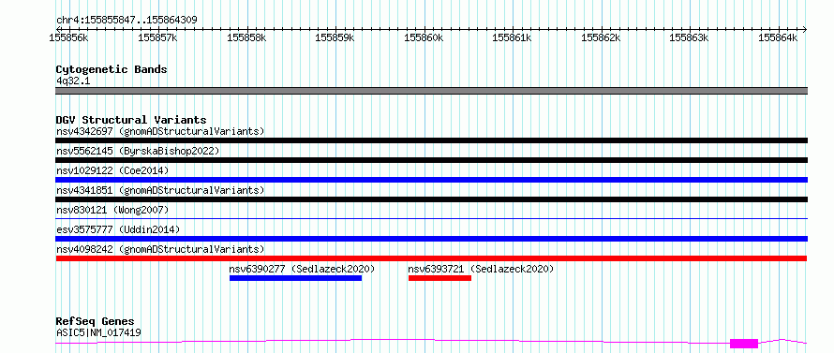The height and width of the screenshot is (353, 834).
Task: Click the 155863k ruler tick label
Action: (689, 37)
